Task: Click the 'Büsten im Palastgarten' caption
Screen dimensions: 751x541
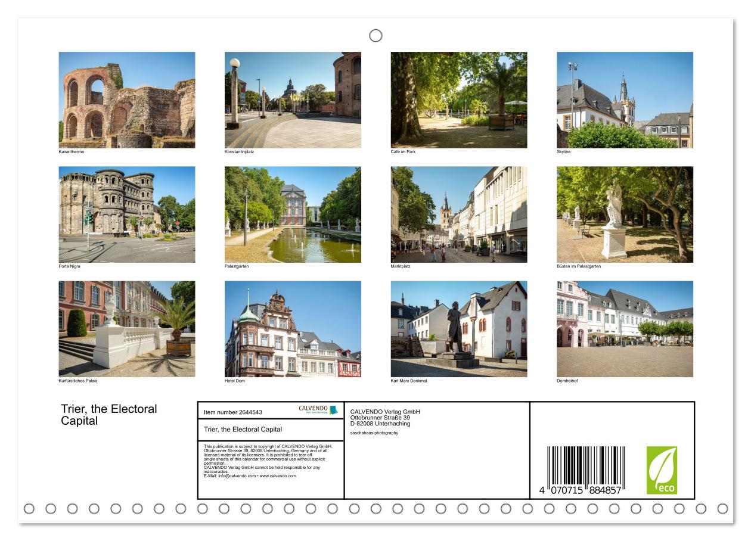Action: (x=579, y=266)
